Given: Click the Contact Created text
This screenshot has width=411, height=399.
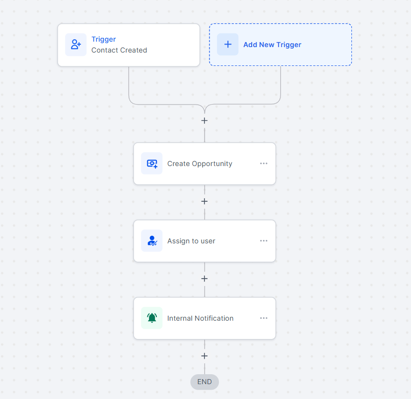Looking at the screenshot, I should click(119, 50).
